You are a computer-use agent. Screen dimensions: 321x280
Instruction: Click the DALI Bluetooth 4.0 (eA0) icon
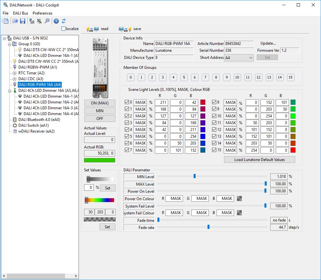(15, 120)
